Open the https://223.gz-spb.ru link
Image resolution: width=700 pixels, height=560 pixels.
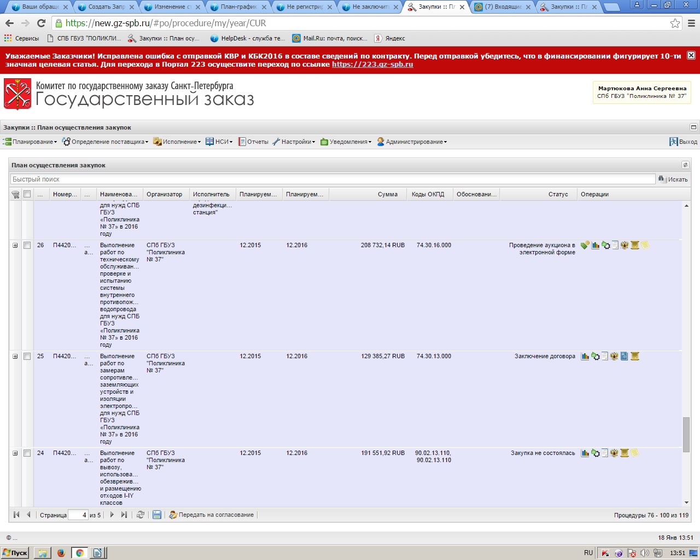click(372, 65)
